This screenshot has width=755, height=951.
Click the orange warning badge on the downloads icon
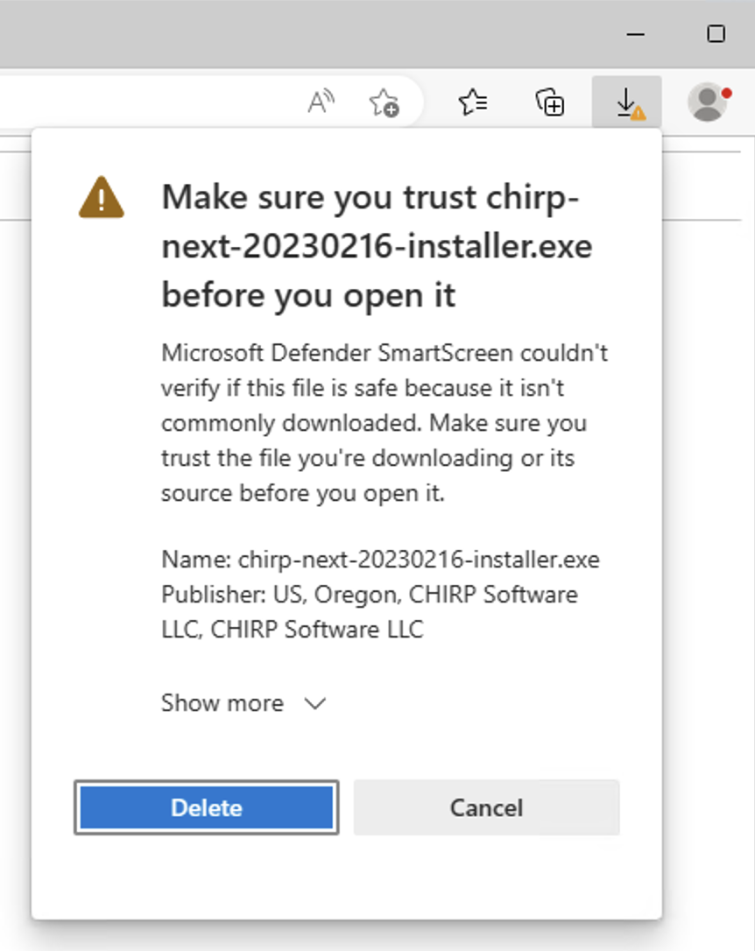coord(638,113)
